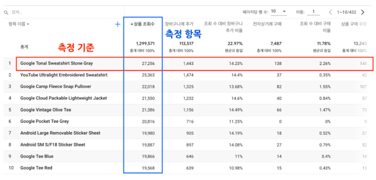Click the search magnifier icon
Screen dimensions: 376x180
(x=7, y=12)
